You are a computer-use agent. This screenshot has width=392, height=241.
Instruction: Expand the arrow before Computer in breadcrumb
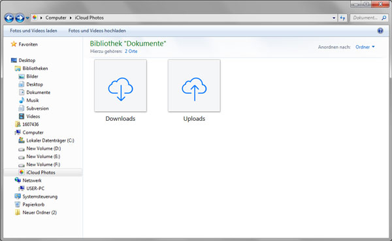41,18
